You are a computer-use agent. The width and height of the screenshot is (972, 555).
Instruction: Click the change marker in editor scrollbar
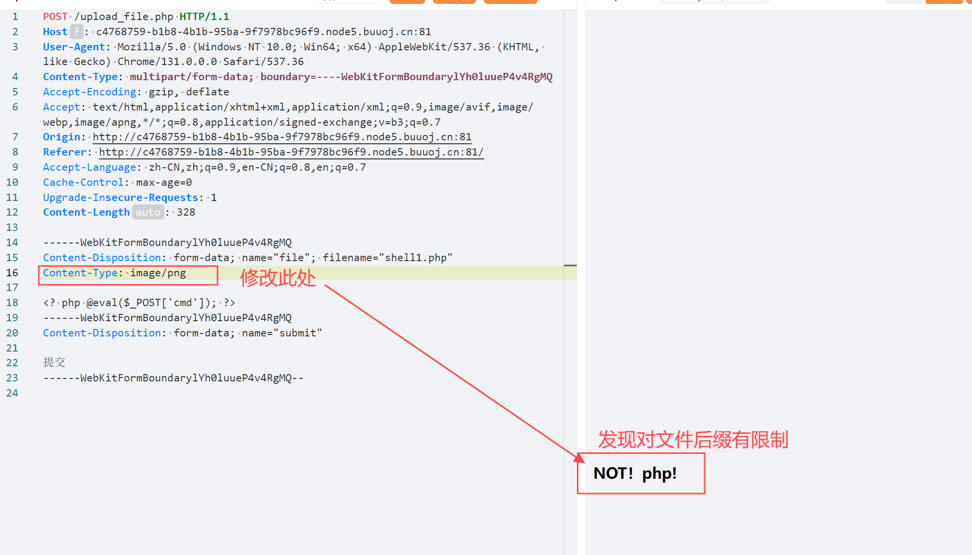coord(570,266)
